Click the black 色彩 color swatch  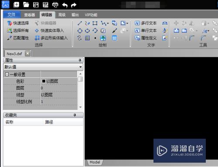click(x=44, y=81)
